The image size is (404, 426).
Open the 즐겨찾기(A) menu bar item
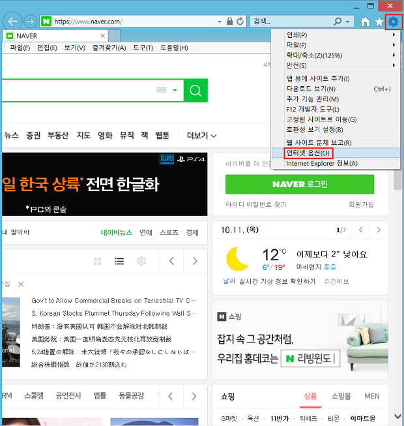click(109, 48)
